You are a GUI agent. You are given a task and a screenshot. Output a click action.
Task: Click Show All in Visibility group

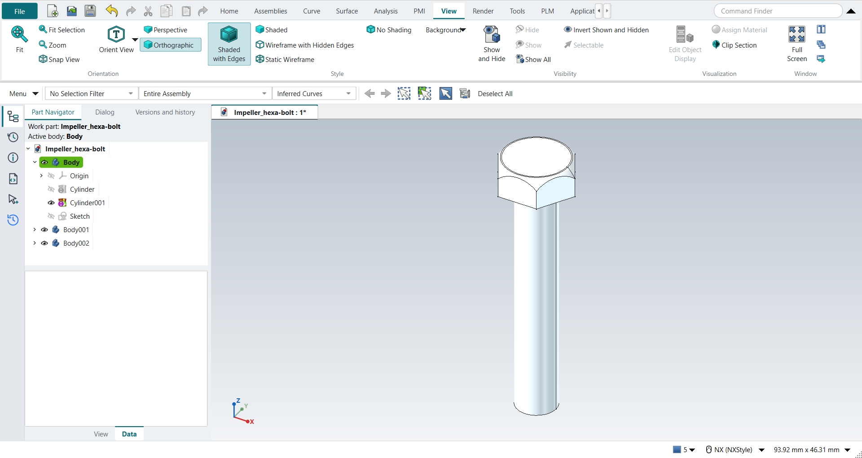(x=533, y=59)
